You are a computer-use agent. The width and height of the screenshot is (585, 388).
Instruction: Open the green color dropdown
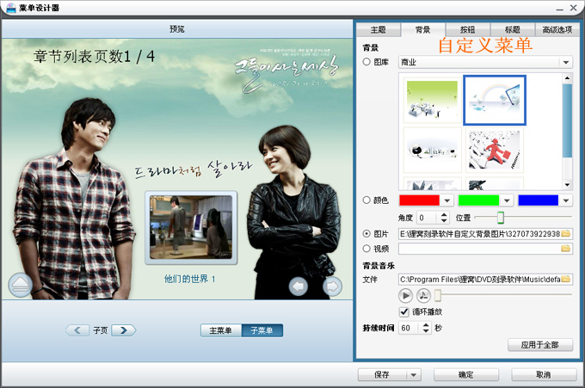click(507, 200)
